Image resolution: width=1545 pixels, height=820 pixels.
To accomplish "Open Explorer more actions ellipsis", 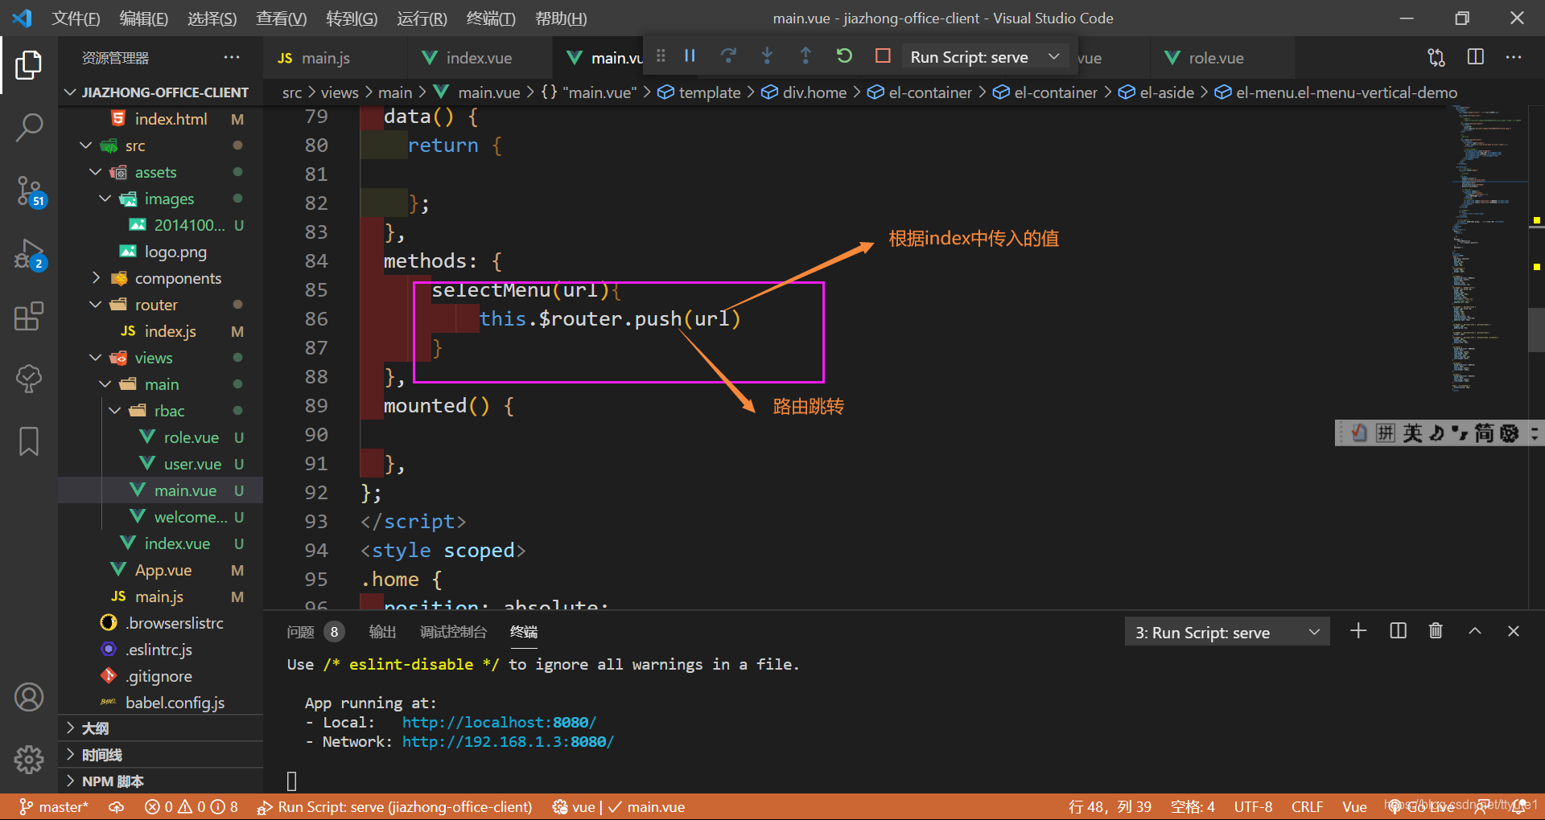I will (232, 57).
